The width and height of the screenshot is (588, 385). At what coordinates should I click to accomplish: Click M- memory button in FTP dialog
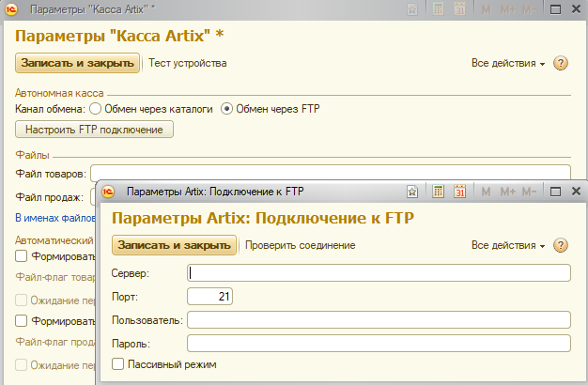[x=529, y=192]
